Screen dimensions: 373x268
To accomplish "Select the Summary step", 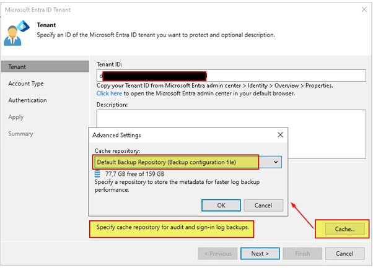I will point(20,134).
